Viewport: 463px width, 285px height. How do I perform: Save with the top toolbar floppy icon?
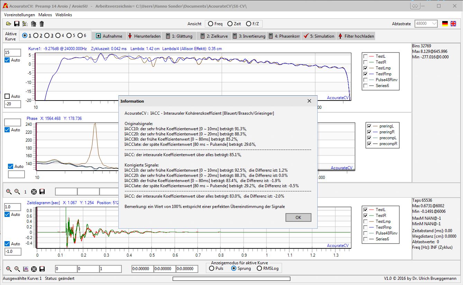tap(17, 24)
